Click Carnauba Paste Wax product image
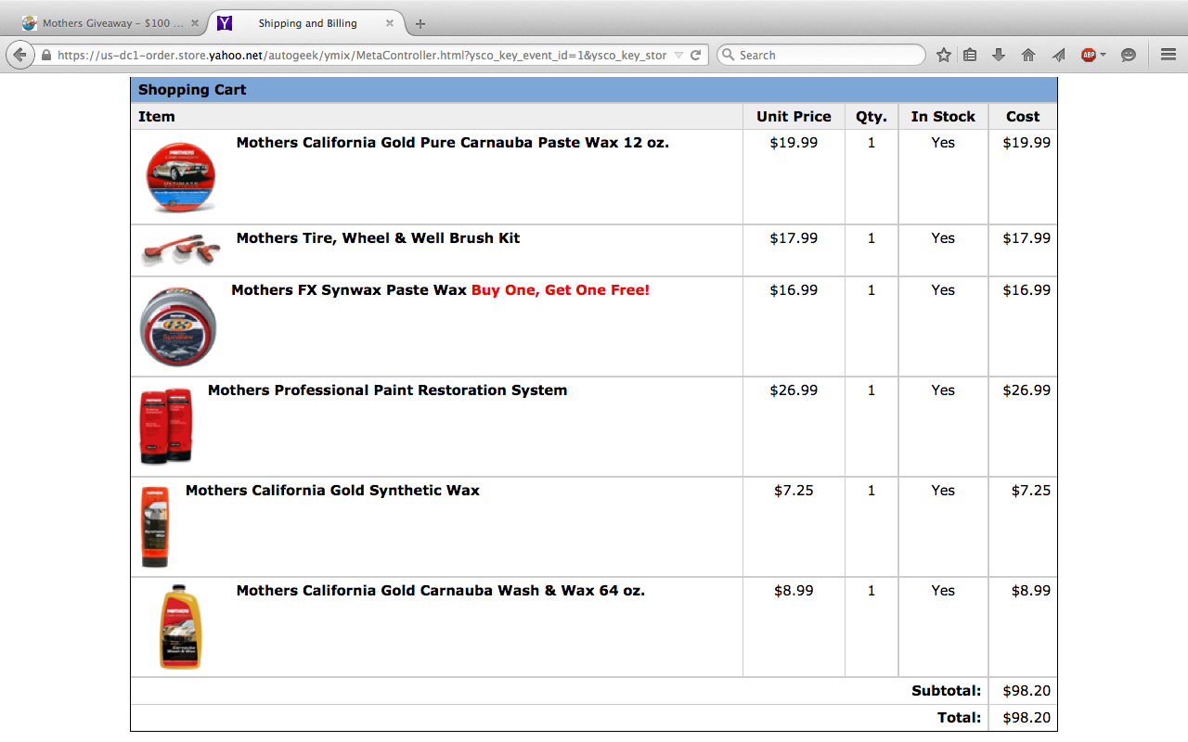Viewport: 1188px width, 742px height. [181, 177]
